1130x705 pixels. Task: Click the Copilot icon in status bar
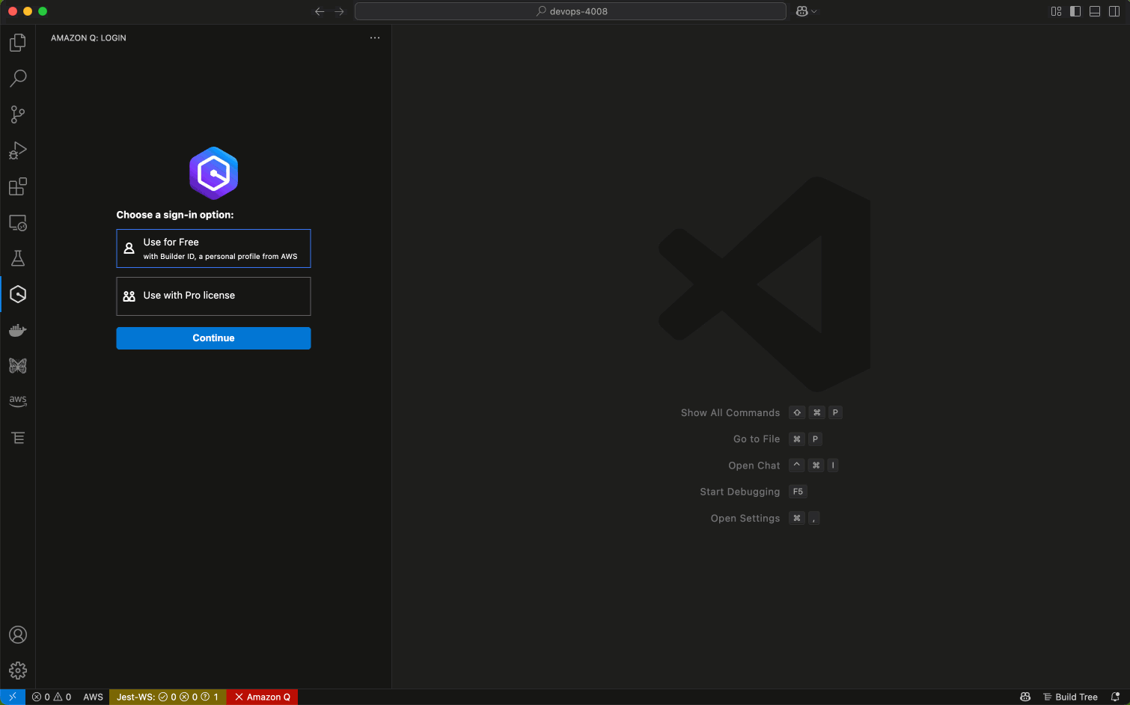click(x=1024, y=697)
